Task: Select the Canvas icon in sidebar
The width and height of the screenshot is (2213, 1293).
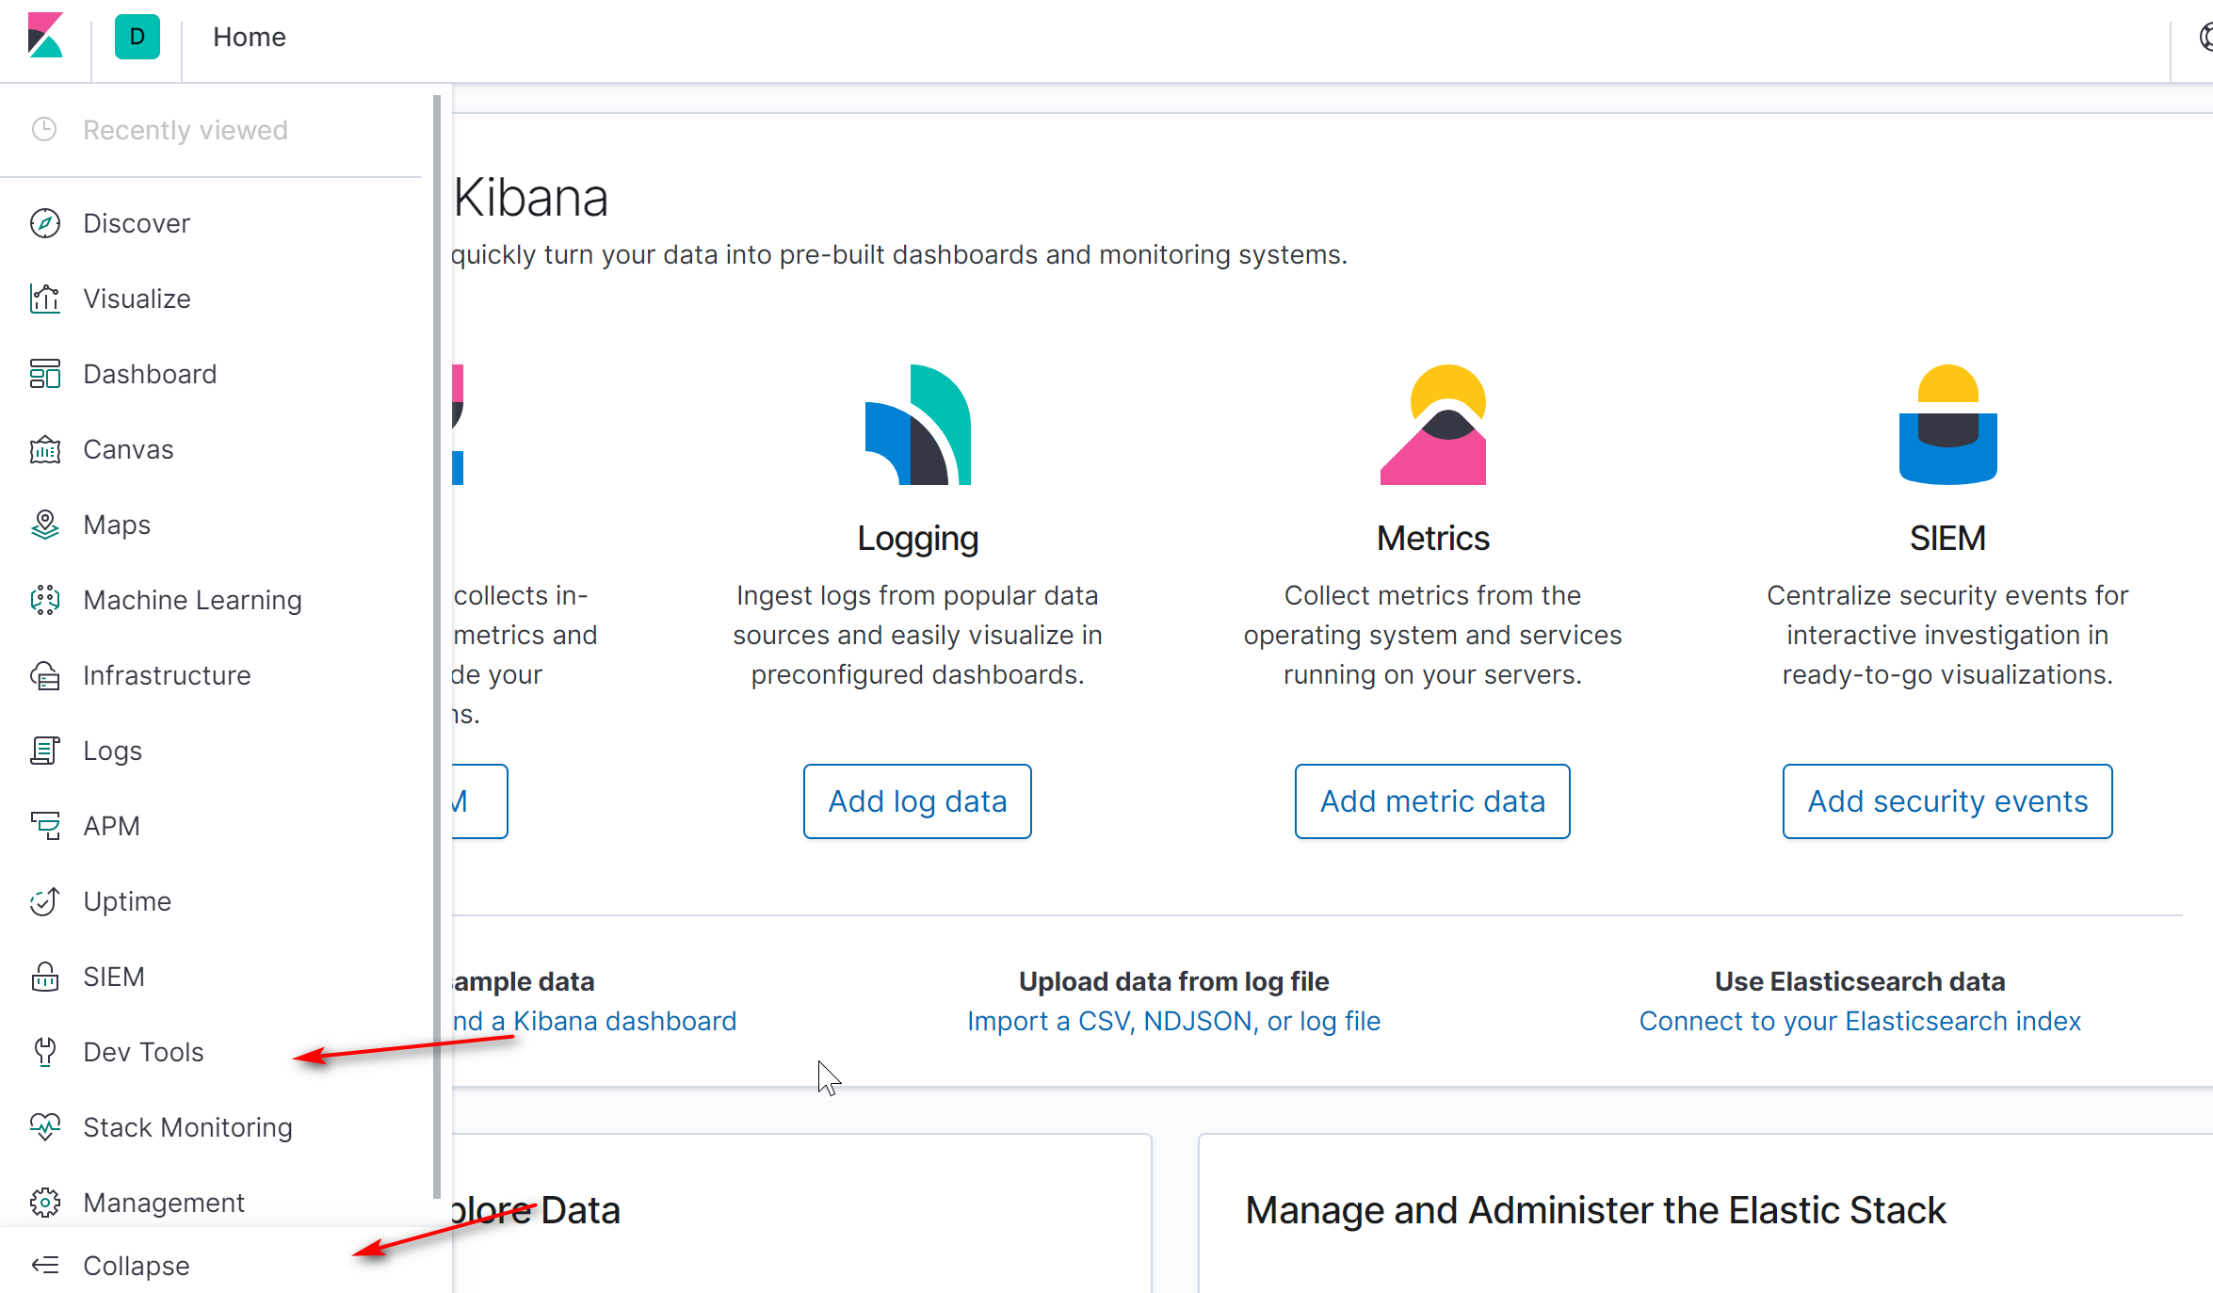Action: [45, 449]
